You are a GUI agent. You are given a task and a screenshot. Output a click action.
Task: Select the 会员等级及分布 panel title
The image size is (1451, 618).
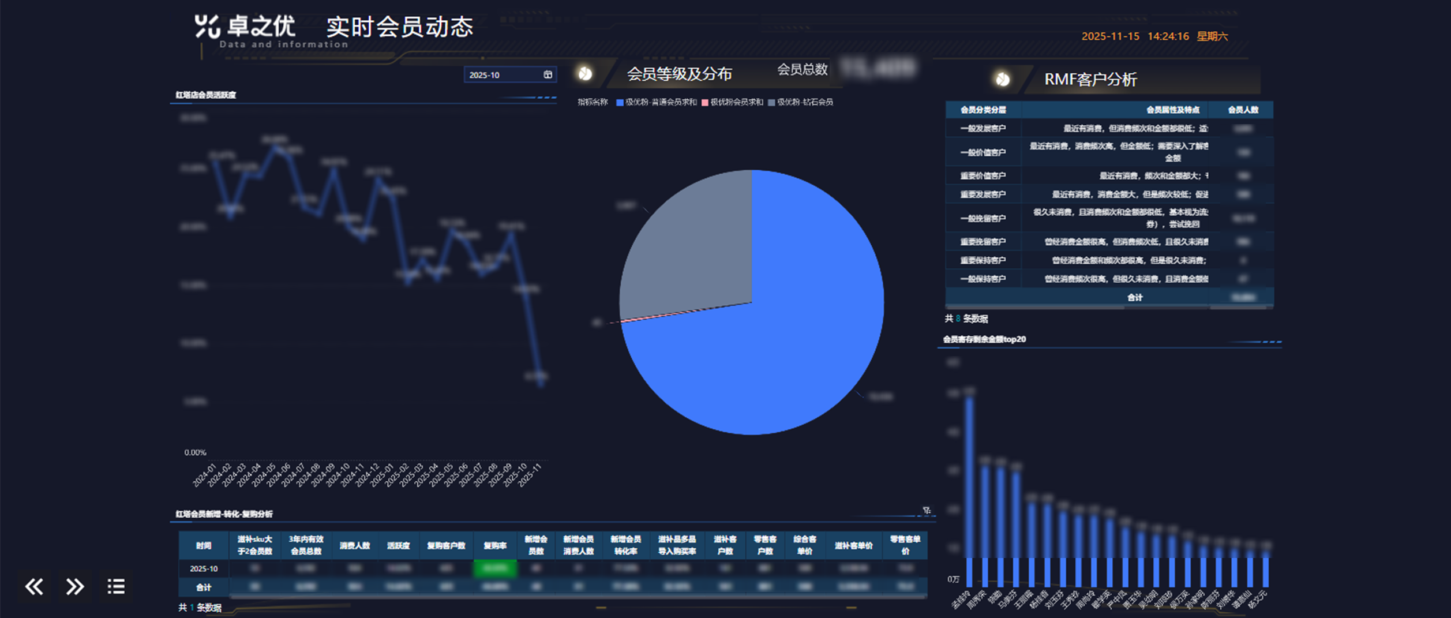pyautogui.click(x=681, y=73)
